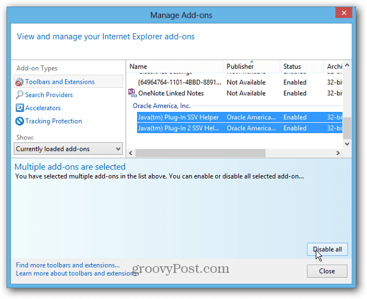Sort list by the Architecture column header
This screenshot has width=367, height=299.
333,67
